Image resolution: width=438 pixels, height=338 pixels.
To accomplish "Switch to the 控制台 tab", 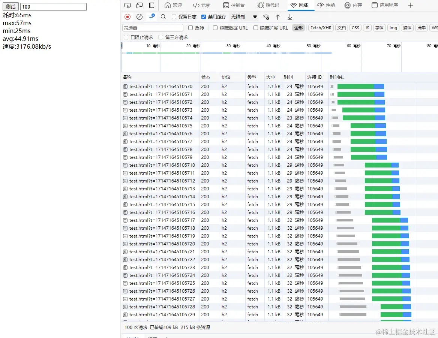I will point(234,5).
